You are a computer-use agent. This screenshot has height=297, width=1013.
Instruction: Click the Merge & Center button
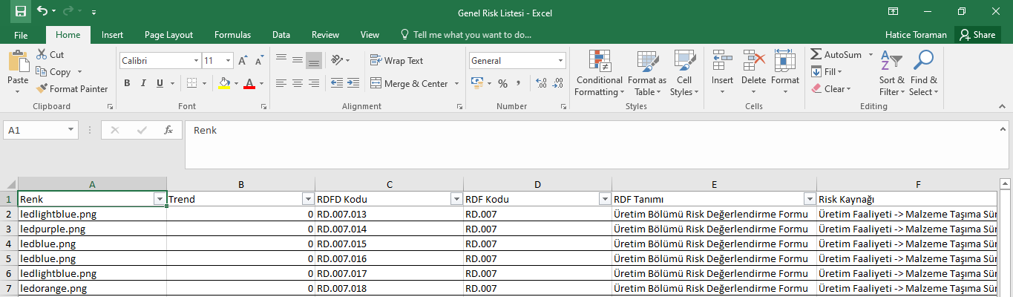click(x=409, y=84)
